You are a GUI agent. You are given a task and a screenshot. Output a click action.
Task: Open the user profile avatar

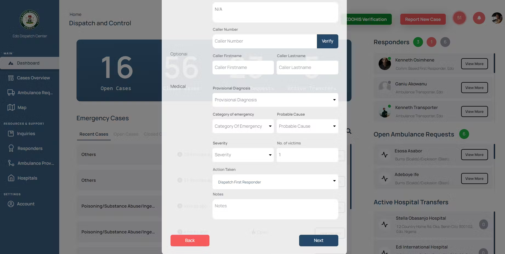[x=497, y=18]
